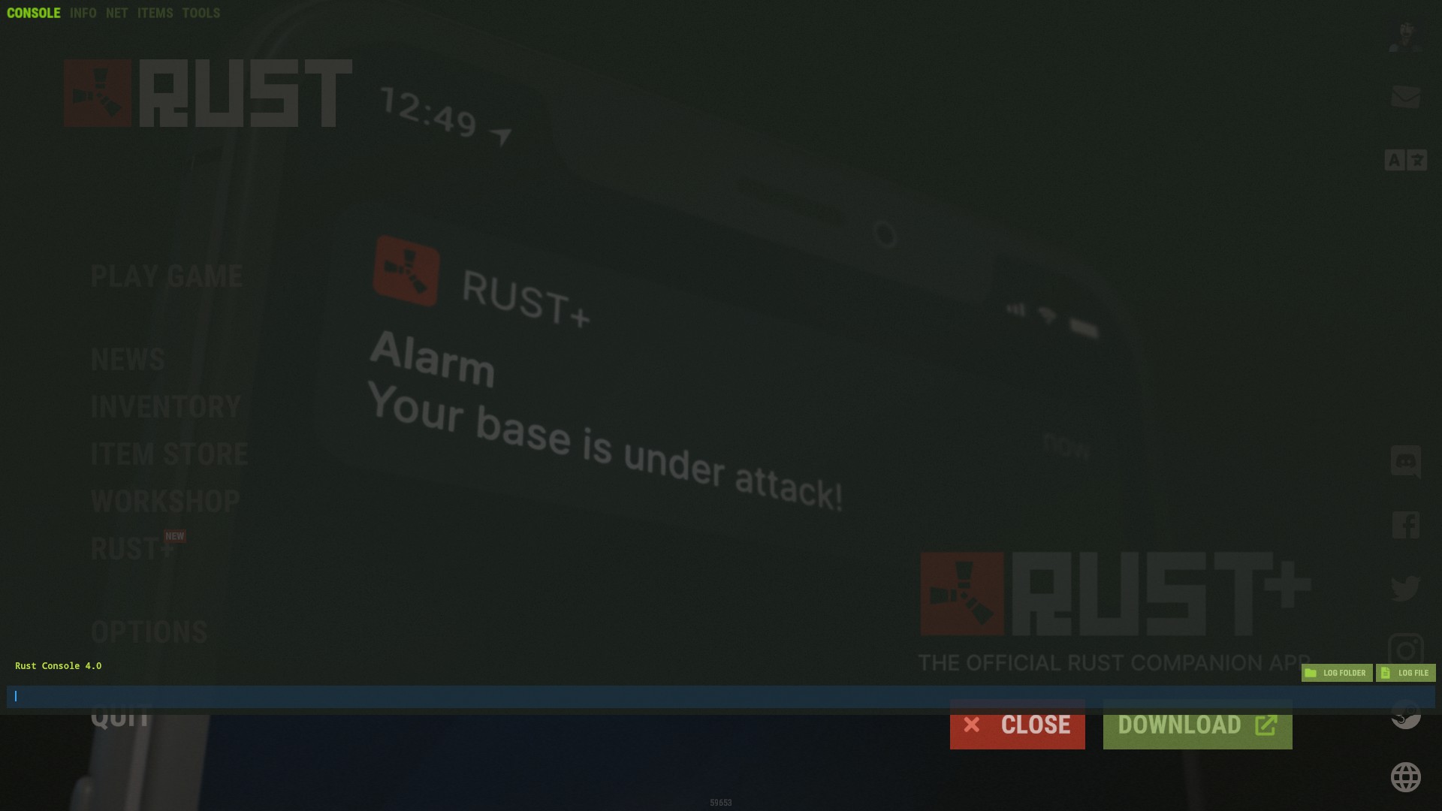
Task: Click the INFO tab in console header
Action: (x=83, y=12)
